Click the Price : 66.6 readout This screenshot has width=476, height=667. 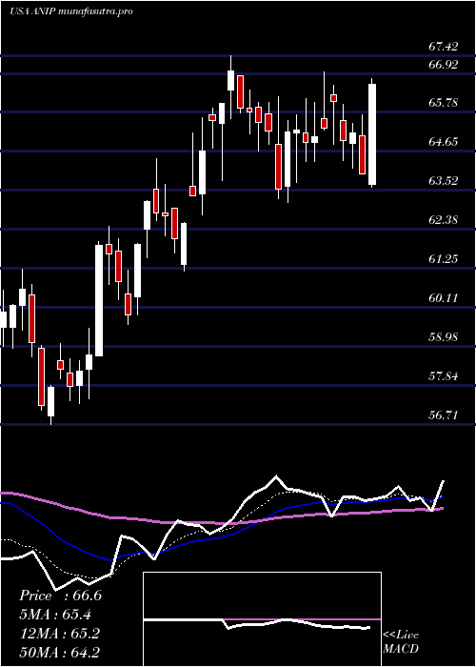pyautogui.click(x=60, y=596)
